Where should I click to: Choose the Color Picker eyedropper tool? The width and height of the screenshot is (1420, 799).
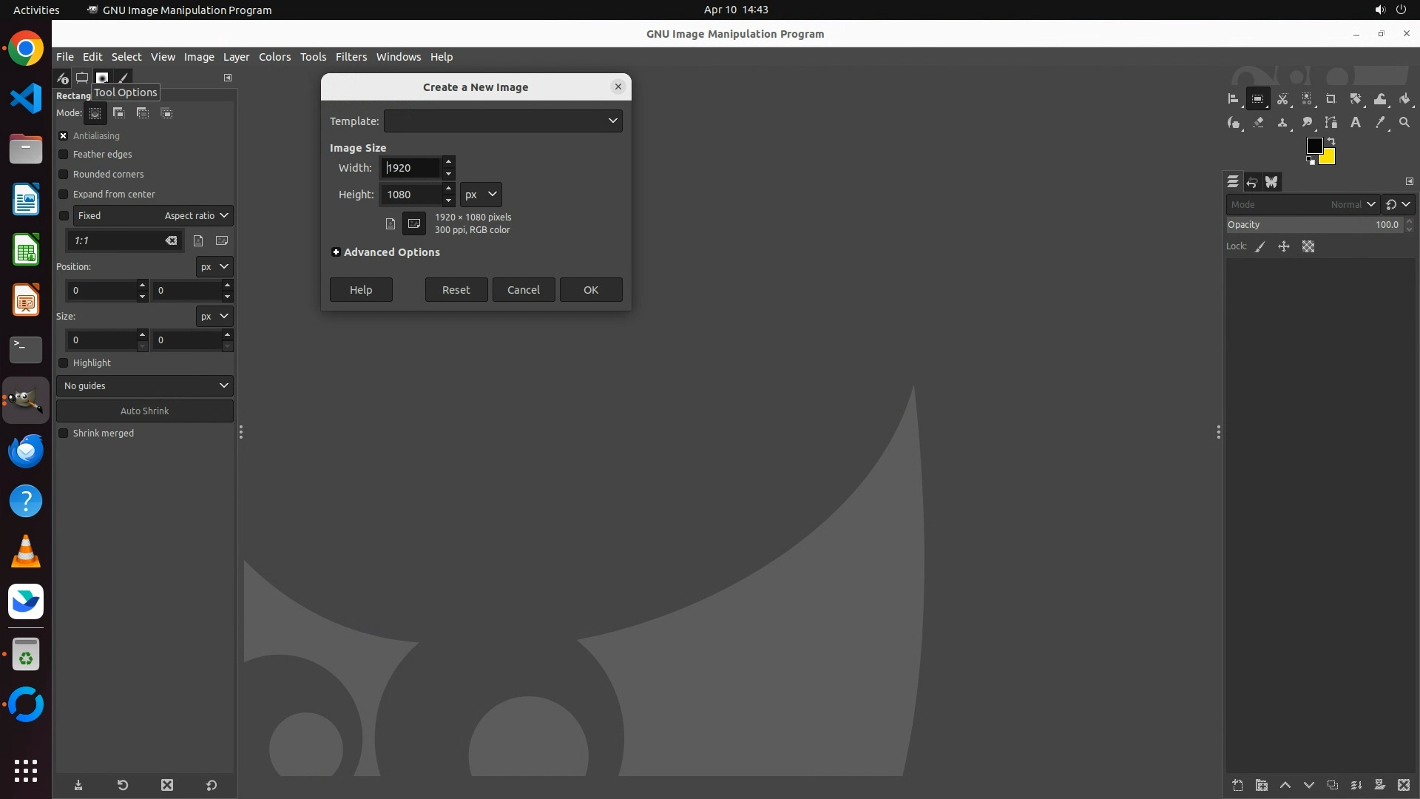tap(1380, 123)
